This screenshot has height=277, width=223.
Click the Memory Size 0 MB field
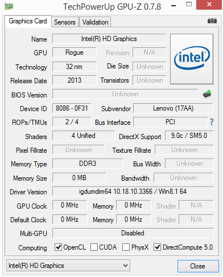(x=79, y=178)
